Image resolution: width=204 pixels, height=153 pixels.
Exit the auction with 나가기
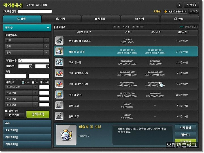191,5
